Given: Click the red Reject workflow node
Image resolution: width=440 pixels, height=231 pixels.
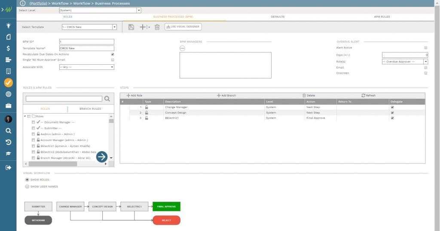Looking at the screenshot, I should 166,220.
